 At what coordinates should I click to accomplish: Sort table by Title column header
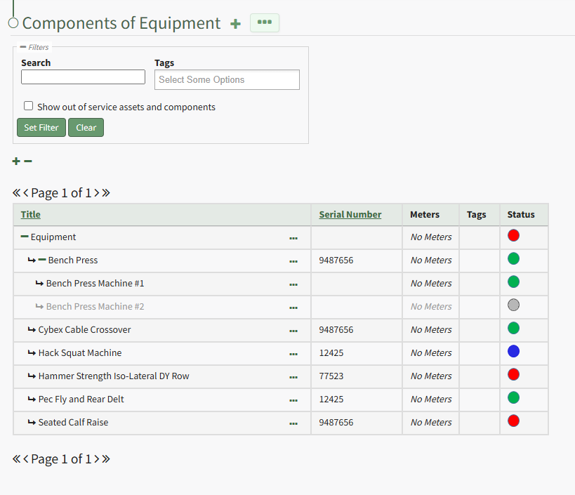(x=31, y=215)
